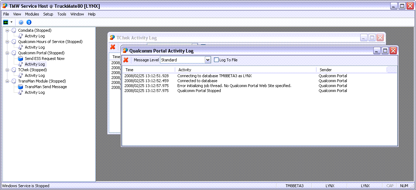Enable the Log To File checkbox
416x190 pixels.
216,60
